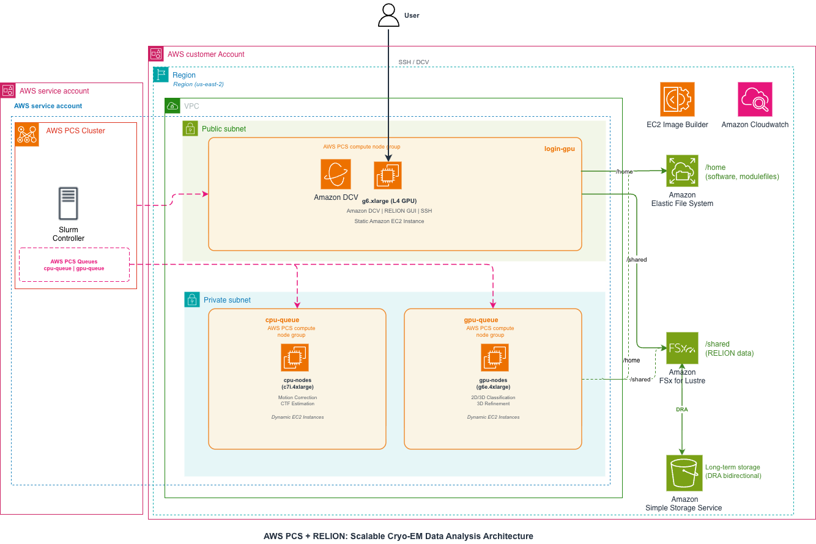The height and width of the screenshot is (544, 816).
Task: Select the DRA arrow label
Action: click(x=681, y=410)
